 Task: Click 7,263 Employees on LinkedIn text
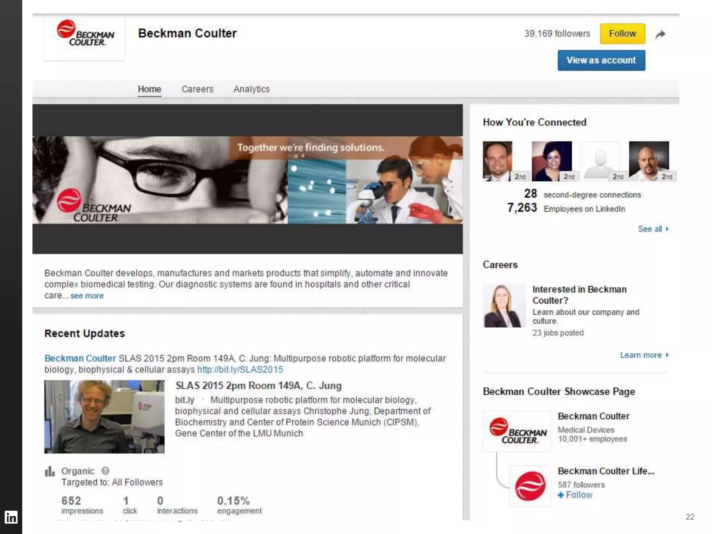(x=566, y=208)
